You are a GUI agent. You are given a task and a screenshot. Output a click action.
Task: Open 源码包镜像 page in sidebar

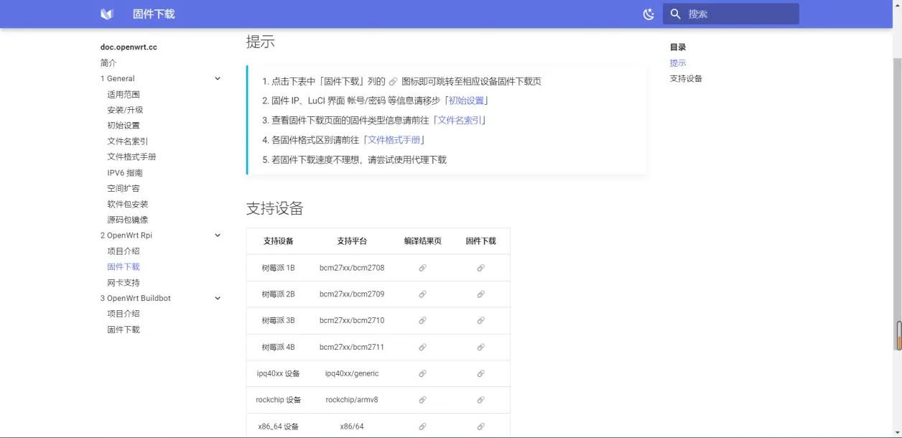pyautogui.click(x=128, y=220)
